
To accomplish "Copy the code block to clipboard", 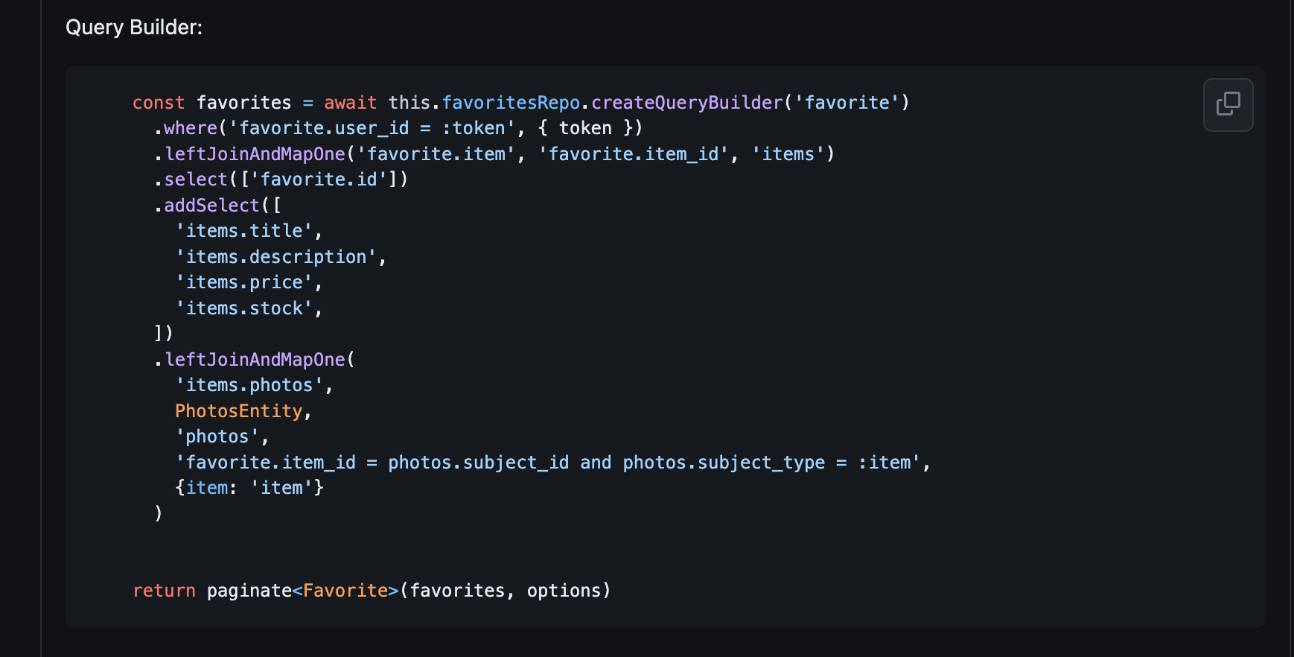I will pos(1228,105).
